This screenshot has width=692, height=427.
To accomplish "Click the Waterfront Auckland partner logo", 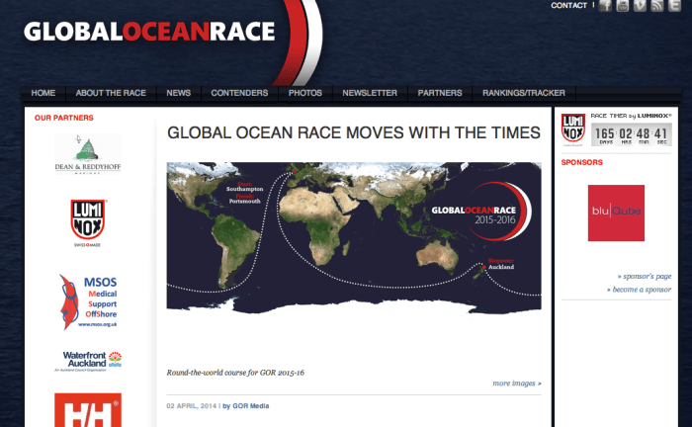I will (88, 360).
